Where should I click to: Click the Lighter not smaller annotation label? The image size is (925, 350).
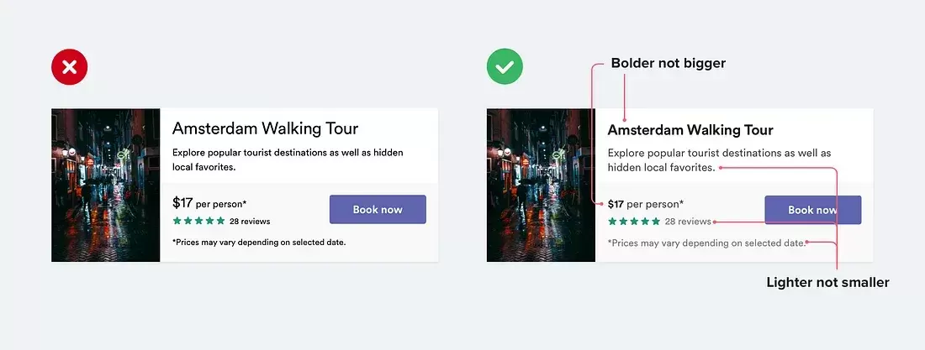coord(827,282)
